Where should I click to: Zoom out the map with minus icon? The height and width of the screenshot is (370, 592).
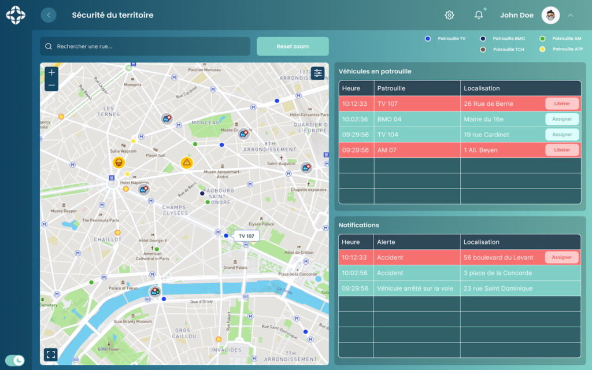point(51,85)
